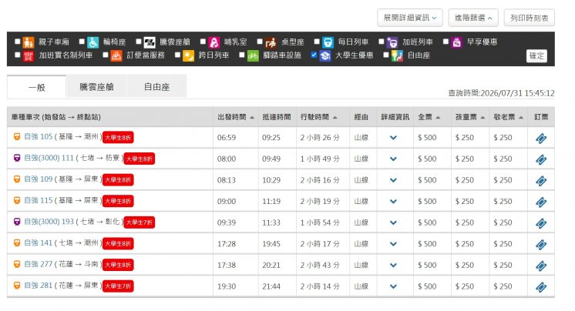Click the wheelchair seat (輪椅座) icon

(92, 42)
